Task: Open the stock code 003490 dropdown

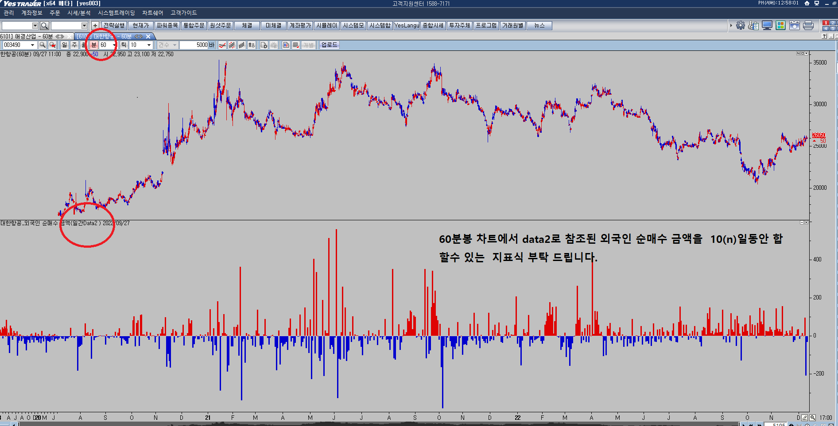Action: click(32, 45)
